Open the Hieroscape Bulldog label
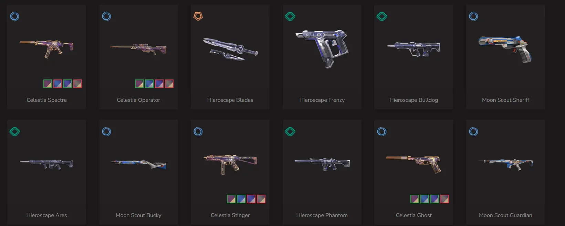 pyautogui.click(x=414, y=100)
